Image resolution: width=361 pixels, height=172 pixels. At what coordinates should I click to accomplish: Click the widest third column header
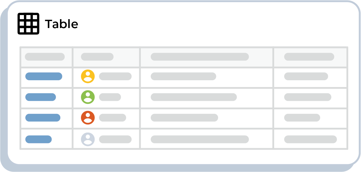[x=200, y=57]
